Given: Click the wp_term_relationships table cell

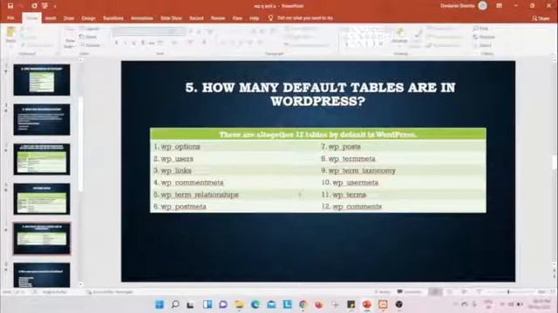Looking at the screenshot, I should click(x=235, y=195).
